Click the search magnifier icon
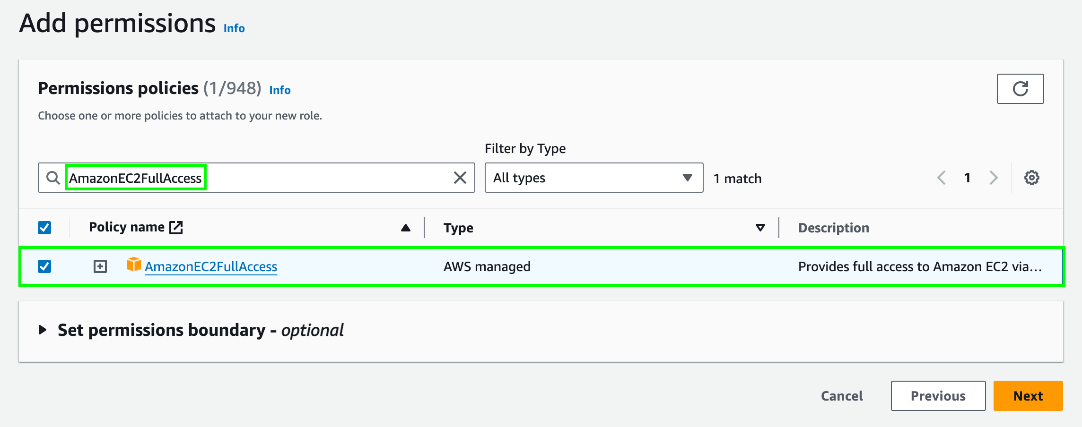Image resolution: width=1082 pixels, height=427 pixels. point(53,178)
